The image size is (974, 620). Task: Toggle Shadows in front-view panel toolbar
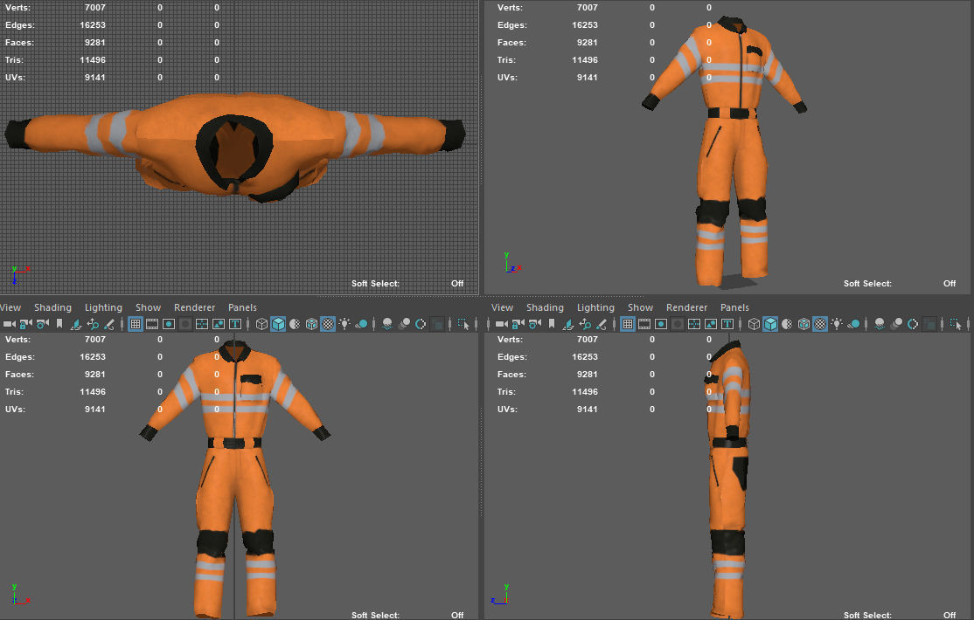pyautogui.click(x=361, y=324)
